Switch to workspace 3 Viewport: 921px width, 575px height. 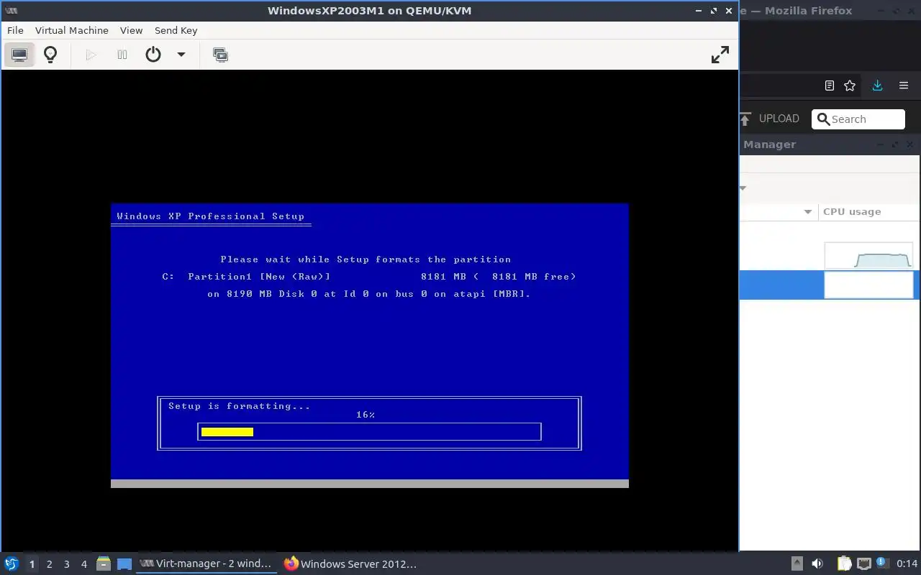pos(66,564)
